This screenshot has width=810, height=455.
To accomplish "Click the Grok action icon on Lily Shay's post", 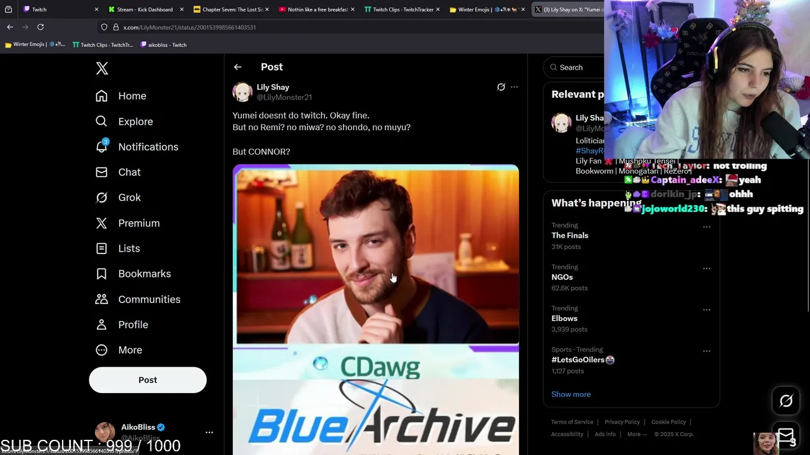I will 501,87.
